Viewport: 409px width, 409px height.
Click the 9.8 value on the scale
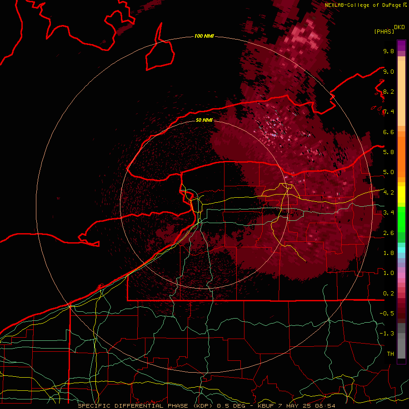click(389, 51)
